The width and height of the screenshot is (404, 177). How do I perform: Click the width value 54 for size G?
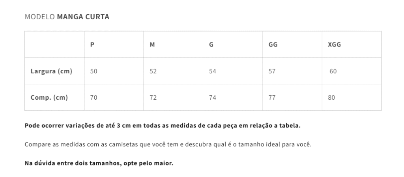(x=213, y=71)
